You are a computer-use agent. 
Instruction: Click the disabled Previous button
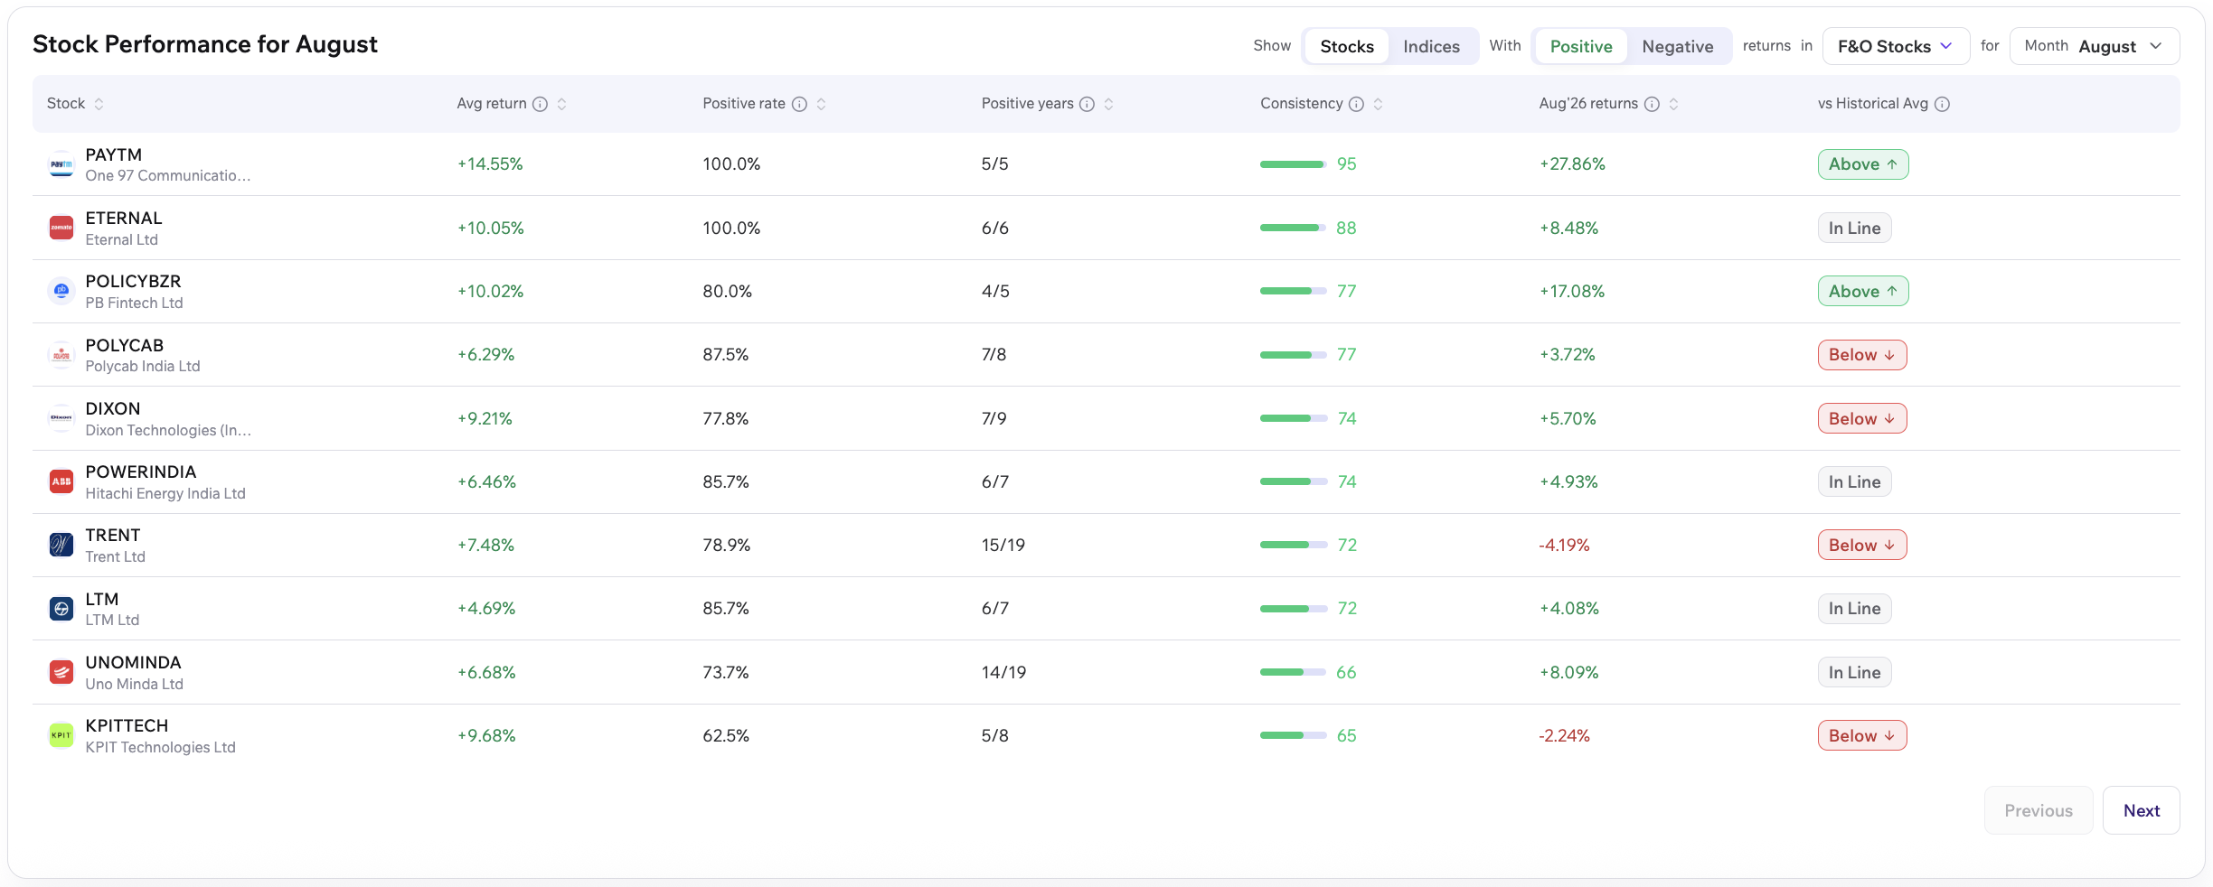click(2039, 810)
